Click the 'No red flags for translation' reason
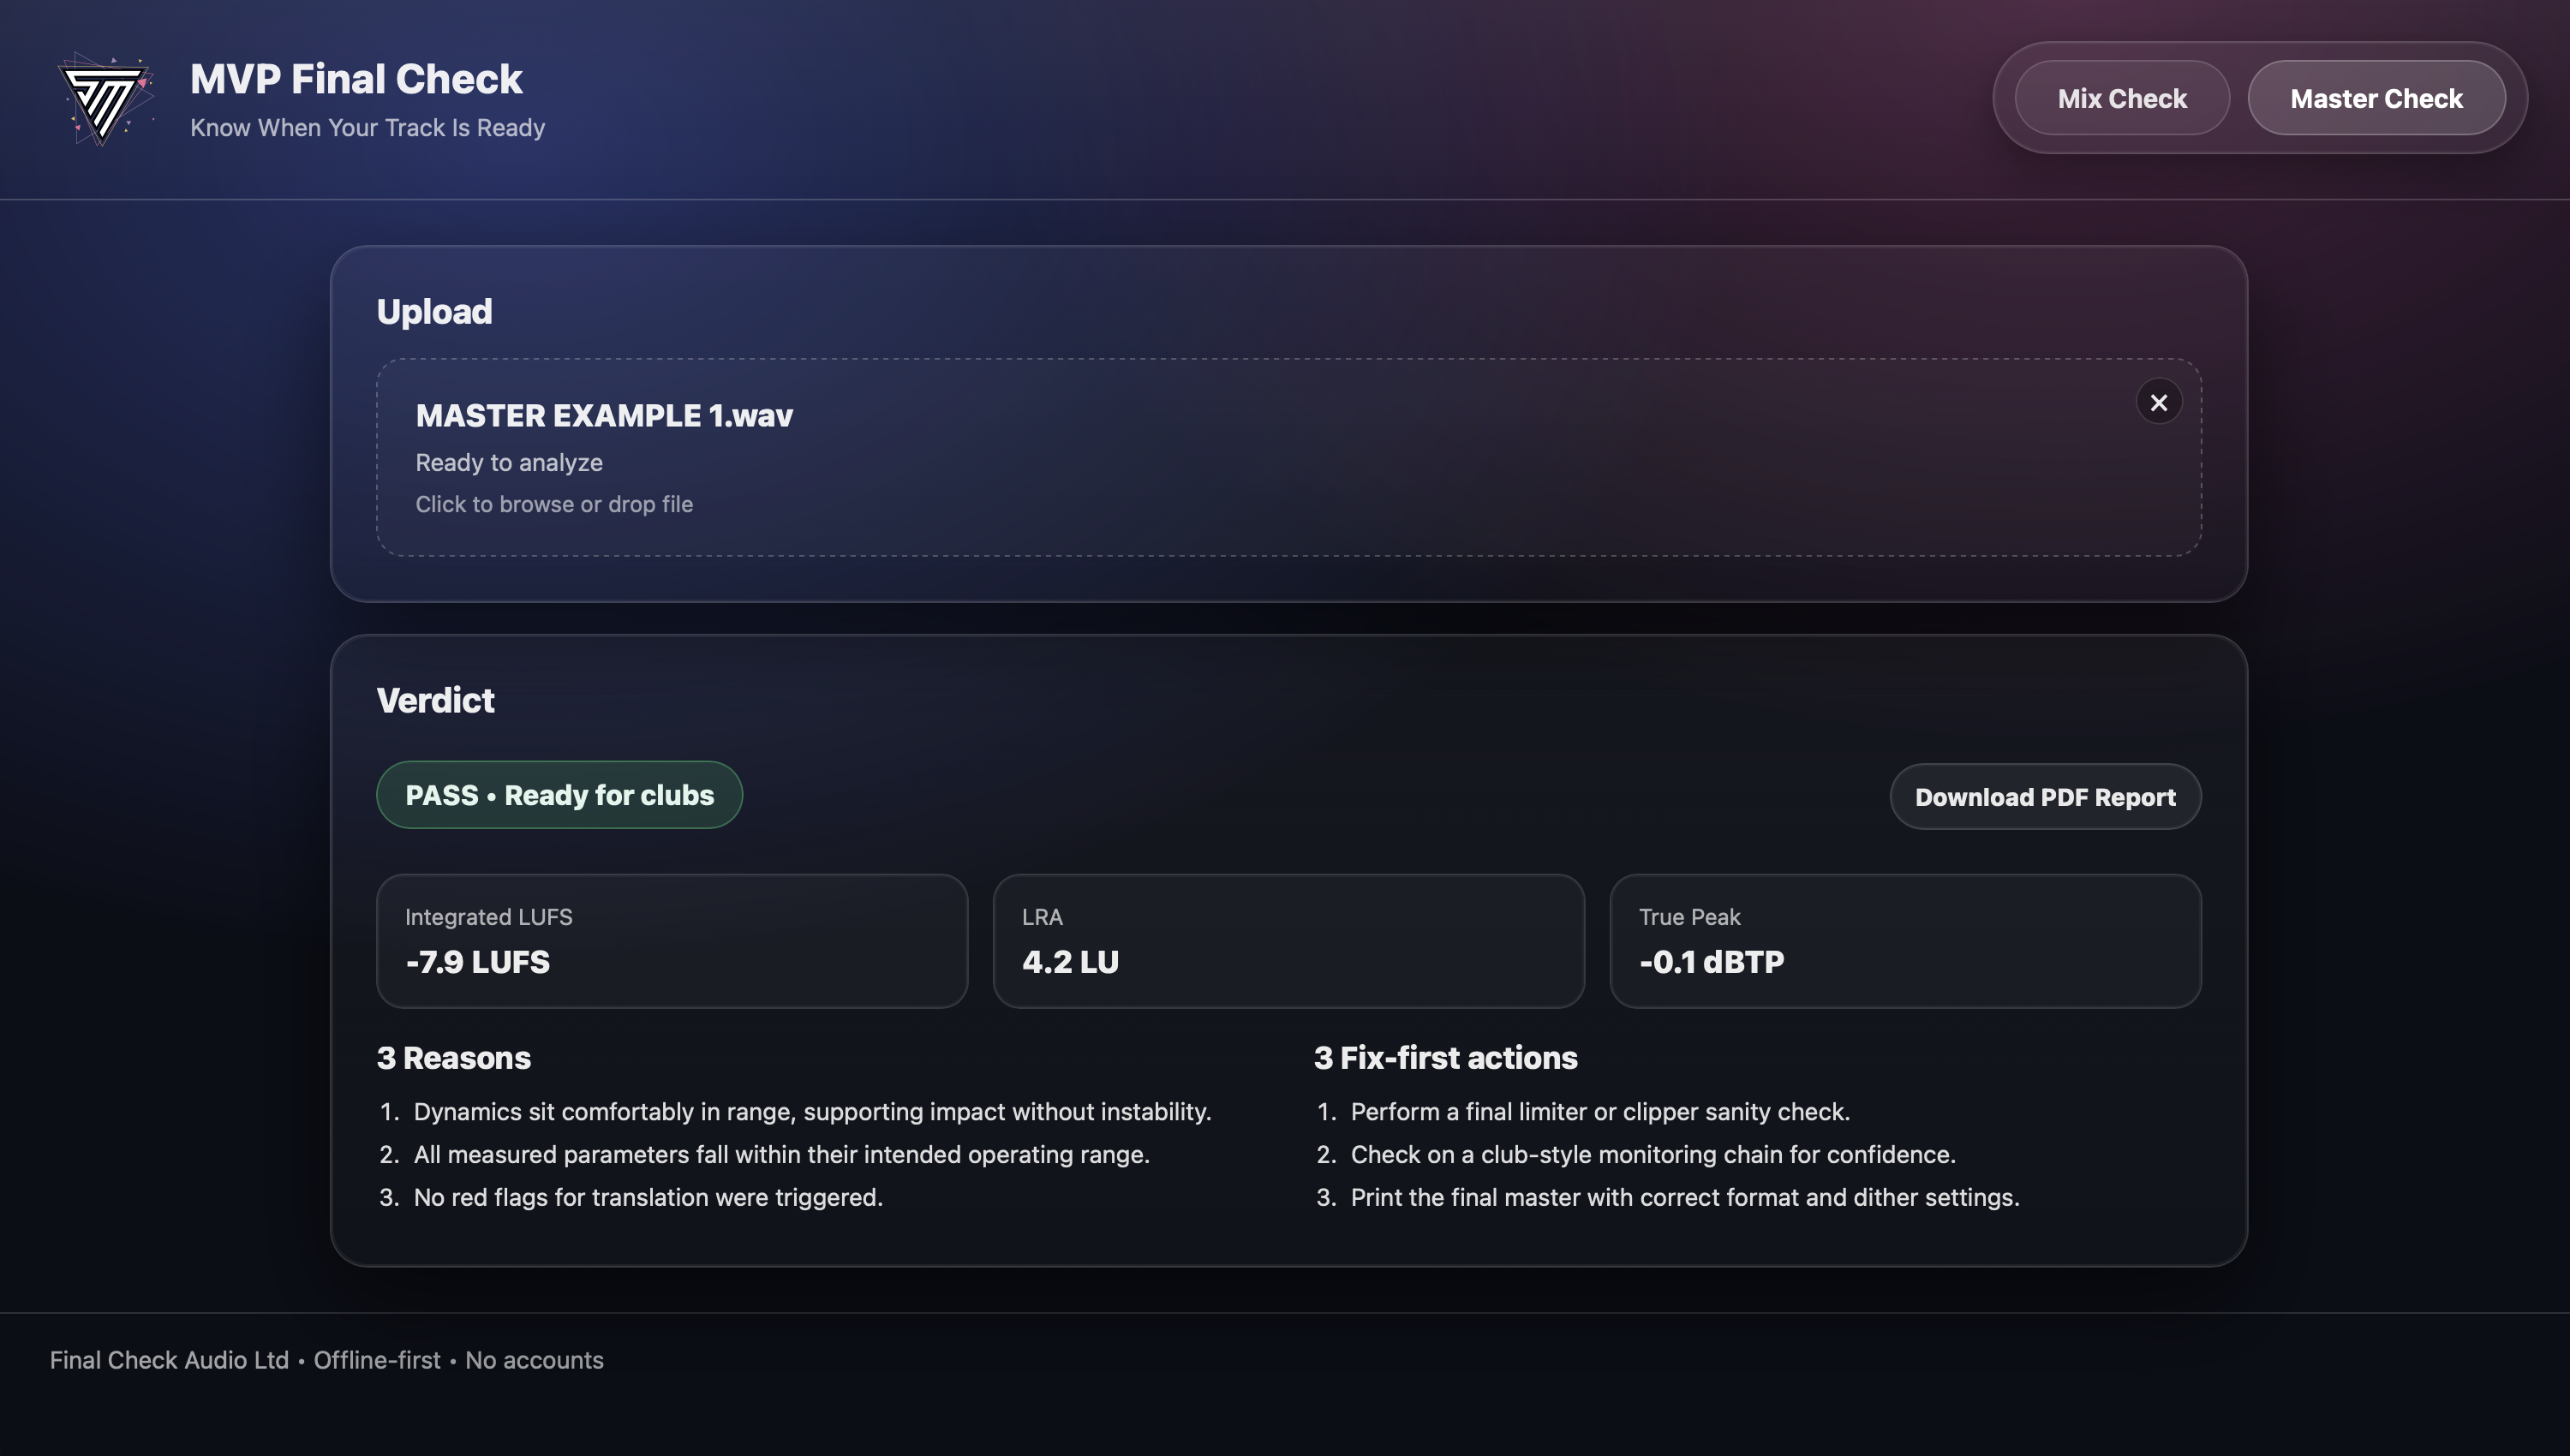Screen dimensions: 2570x1456 coord(647,1198)
